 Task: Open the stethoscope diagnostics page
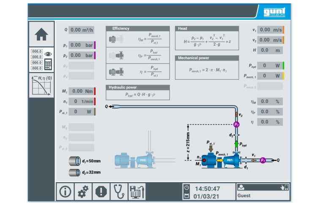pos(119,192)
